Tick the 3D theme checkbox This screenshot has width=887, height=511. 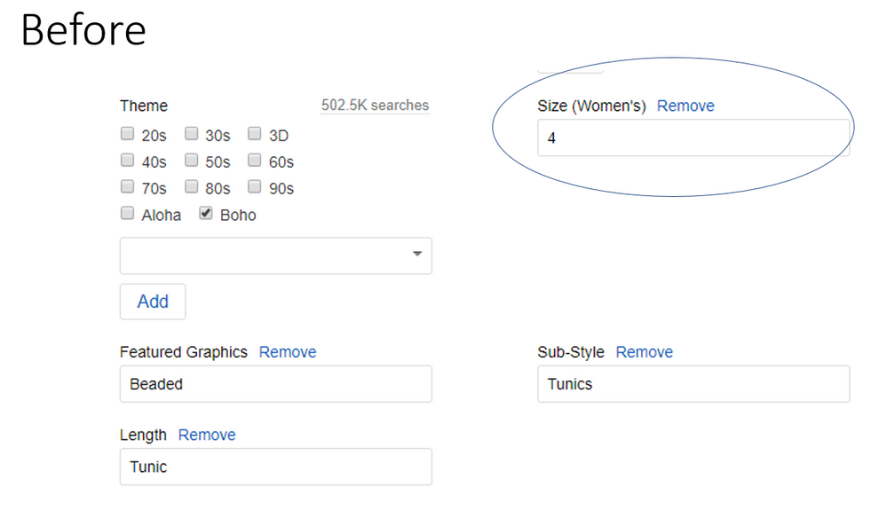tap(255, 135)
